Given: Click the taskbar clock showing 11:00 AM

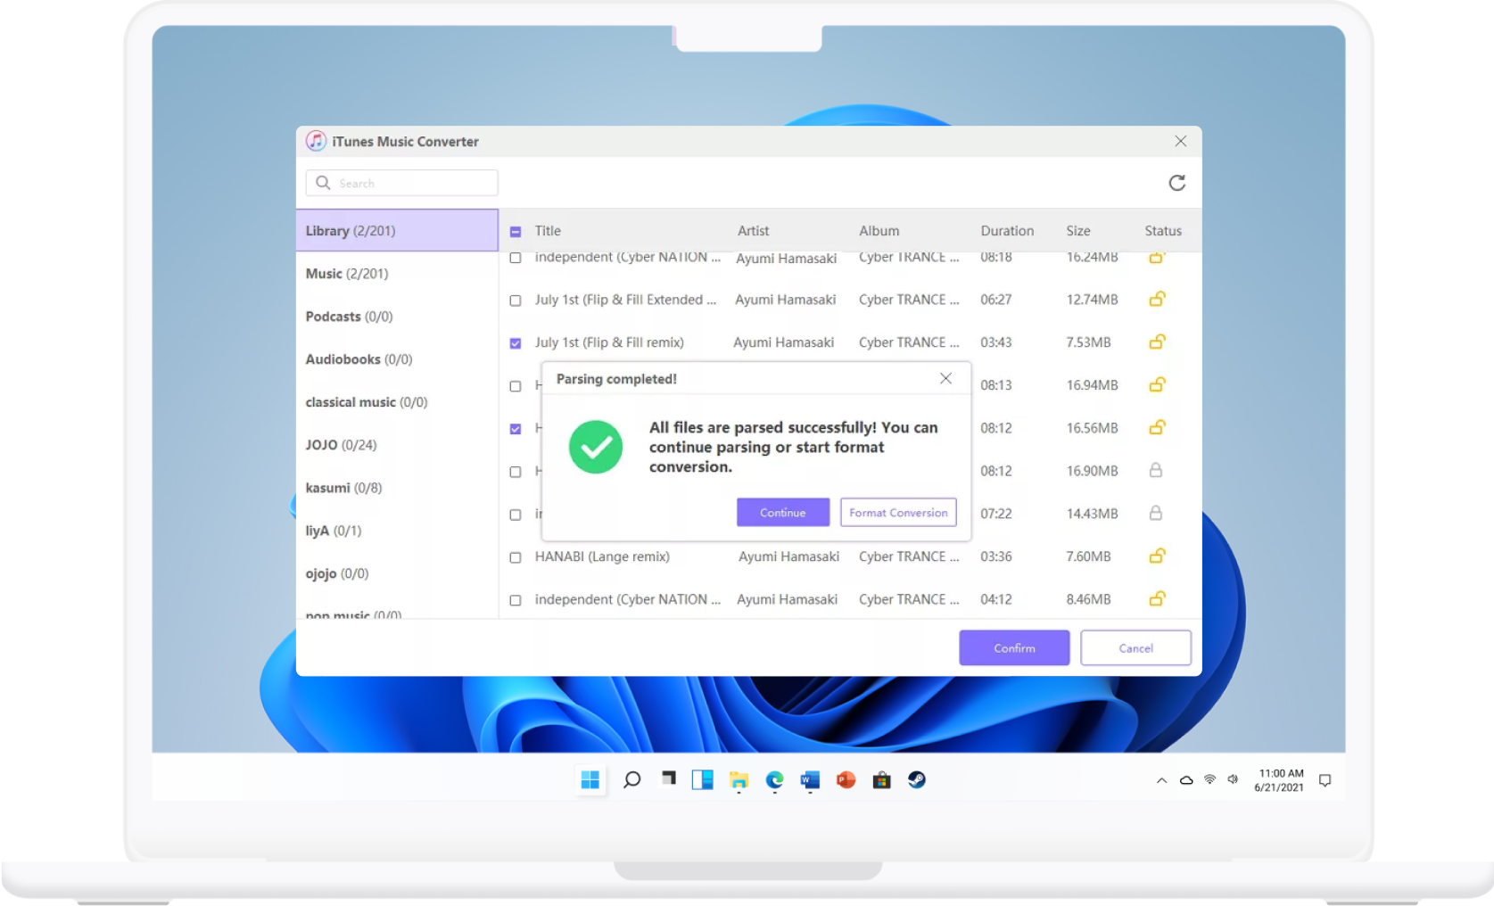Looking at the screenshot, I should click(x=1279, y=780).
